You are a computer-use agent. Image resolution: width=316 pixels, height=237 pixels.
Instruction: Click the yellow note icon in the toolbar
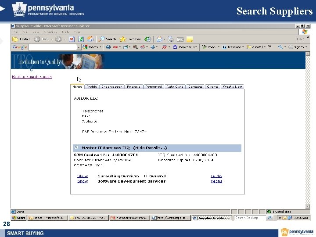tap(190, 39)
